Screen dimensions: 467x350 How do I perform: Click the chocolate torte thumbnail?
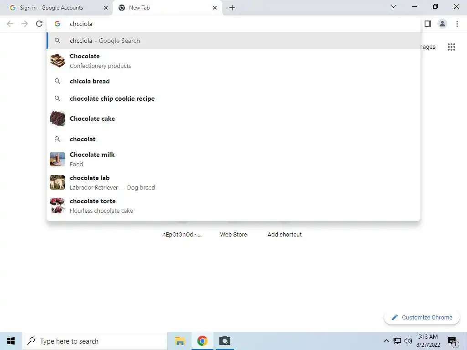click(x=57, y=206)
